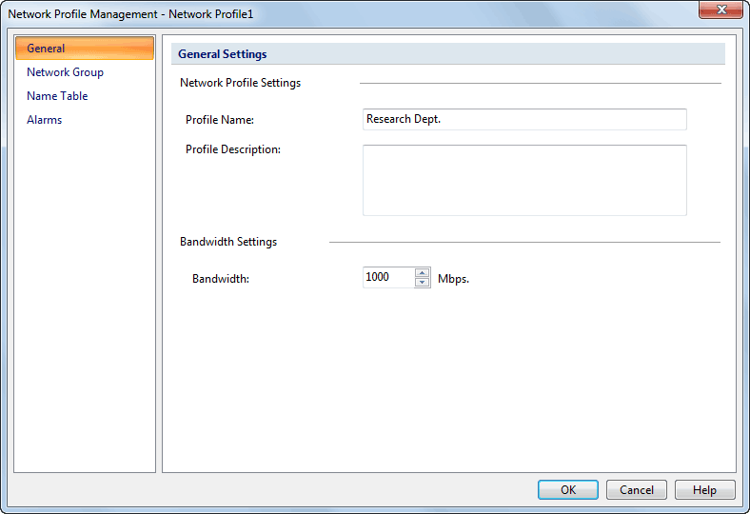Click the Profile Name label
The width and height of the screenshot is (750, 514).
pos(220,120)
